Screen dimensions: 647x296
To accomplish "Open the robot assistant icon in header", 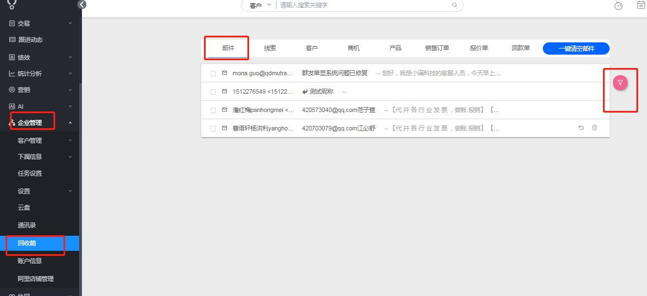I will pyautogui.click(x=618, y=6).
